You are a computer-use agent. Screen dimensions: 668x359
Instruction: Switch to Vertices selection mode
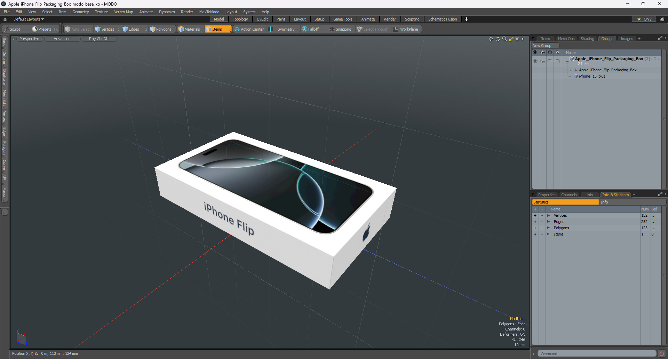click(x=107, y=29)
